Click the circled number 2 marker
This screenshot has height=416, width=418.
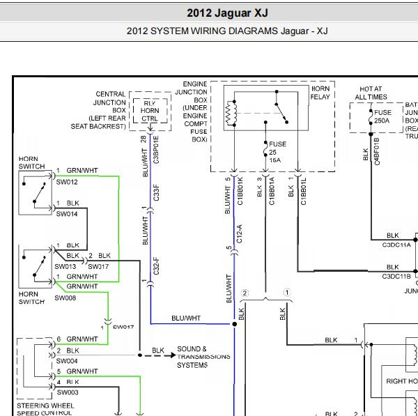coord(245,293)
